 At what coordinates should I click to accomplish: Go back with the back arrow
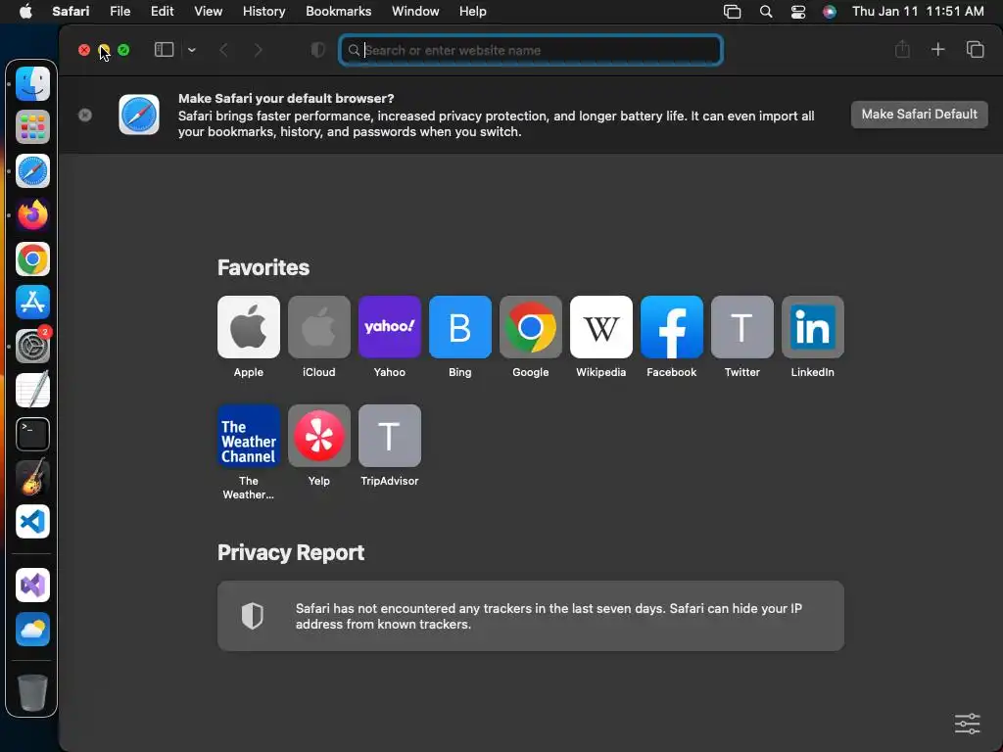[x=224, y=50]
